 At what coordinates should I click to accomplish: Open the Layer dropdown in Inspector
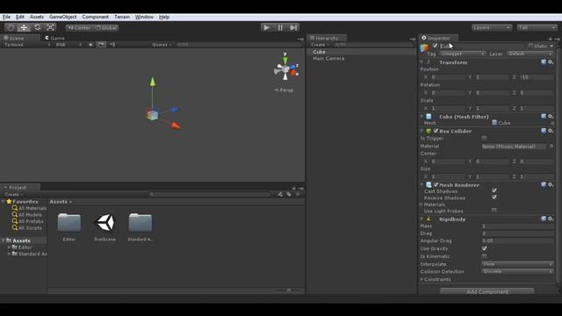pyautogui.click(x=530, y=54)
